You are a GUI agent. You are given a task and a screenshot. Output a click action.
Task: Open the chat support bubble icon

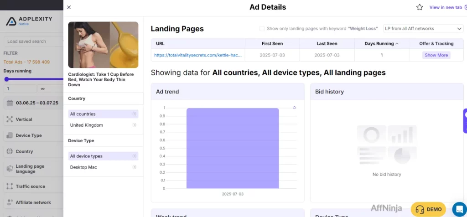(x=459, y=209)
